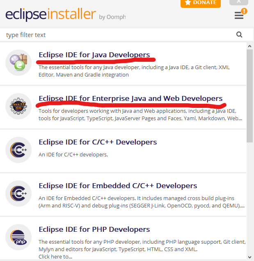Click 'An IDE for C/C++ developers.' description
Image resolution: width=254 pixels, height=261 pixels.
click(73, 155)
